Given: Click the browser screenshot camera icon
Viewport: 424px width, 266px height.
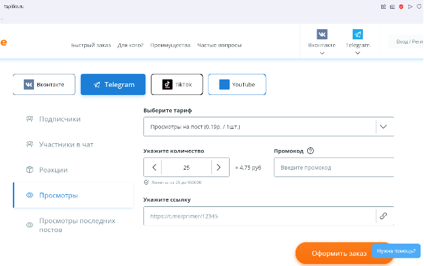Looking at the screenshot, I should (x=392, y=7).
